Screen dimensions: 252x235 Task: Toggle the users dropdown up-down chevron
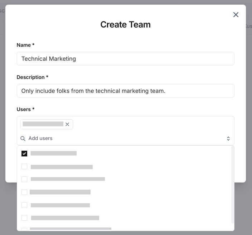tap(228, 139)
